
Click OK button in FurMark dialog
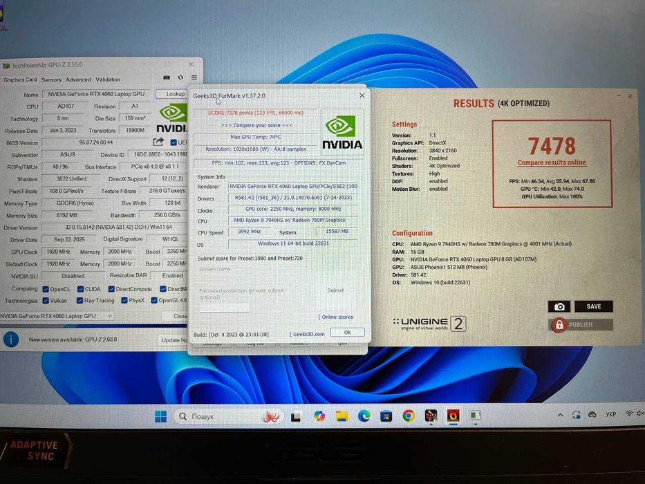tap(348, 332)
